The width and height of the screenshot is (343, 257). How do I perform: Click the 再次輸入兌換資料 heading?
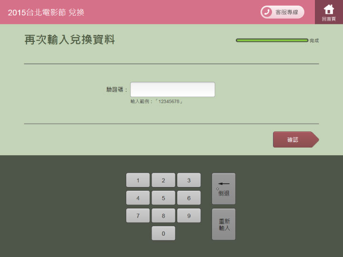pyautogui.click(x=70, y=40)
